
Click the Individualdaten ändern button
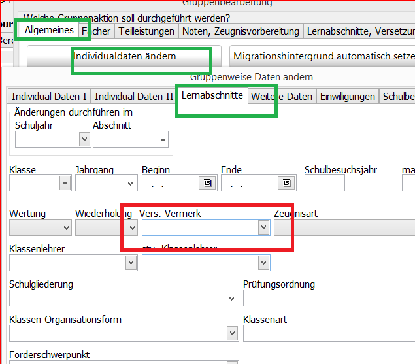(x=124, y=57)
